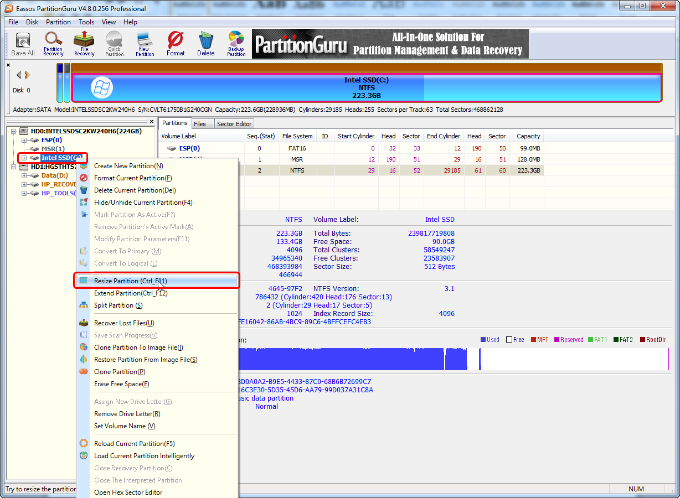Click the Reserved color legend swatch
The width and height of the screenshot is (680, 498).
[557, 340]
